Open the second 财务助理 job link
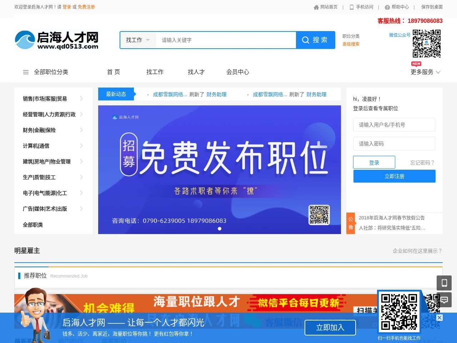 click(x=316, y=94)
